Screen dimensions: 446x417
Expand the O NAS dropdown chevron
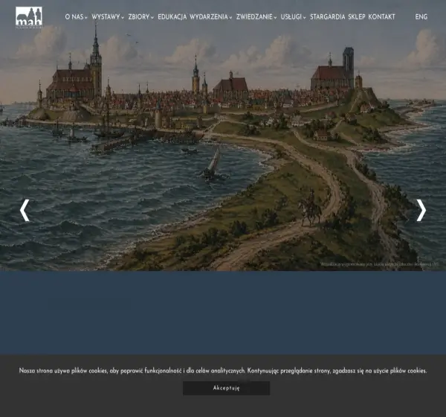[x=86, y=18]
